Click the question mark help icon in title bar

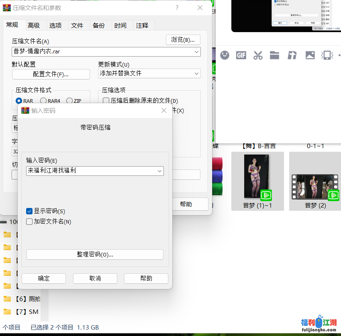[177, 8]
